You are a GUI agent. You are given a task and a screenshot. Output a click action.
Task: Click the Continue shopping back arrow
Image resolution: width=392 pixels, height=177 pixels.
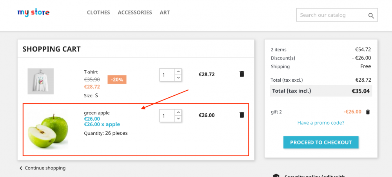[21, 168]
